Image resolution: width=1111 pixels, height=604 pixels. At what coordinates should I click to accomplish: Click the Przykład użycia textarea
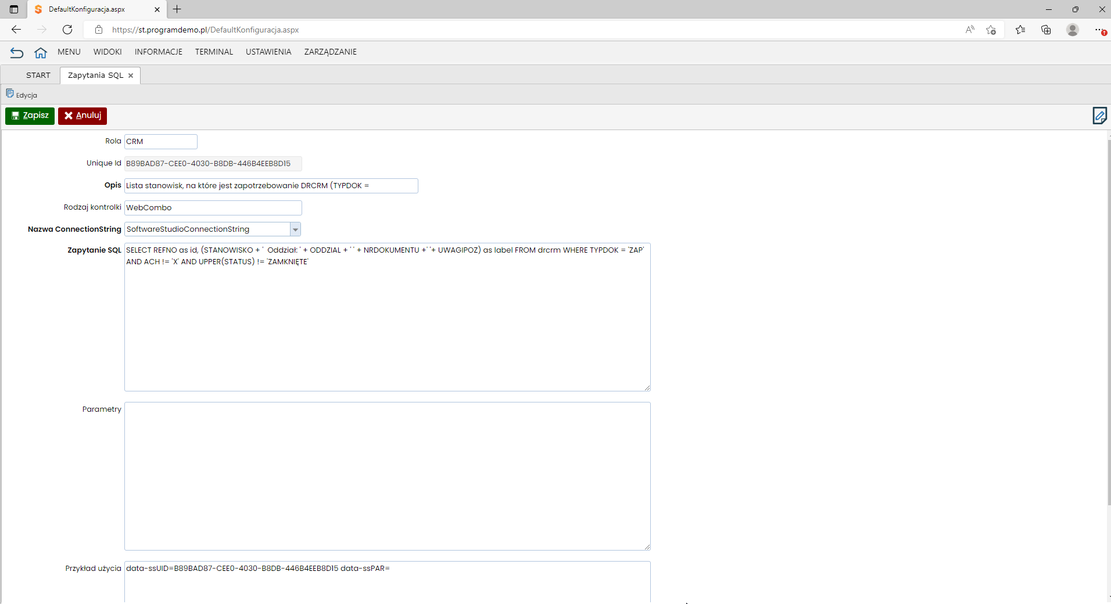(x=388, y=582)
